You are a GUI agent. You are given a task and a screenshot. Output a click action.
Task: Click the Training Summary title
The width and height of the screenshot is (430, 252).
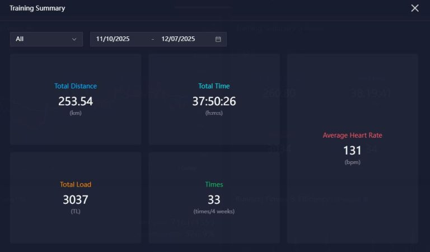click(37, 8)
